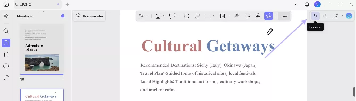Click the 'Recommended Destinations: Sicily (Italy)' line

click(198, 65)
